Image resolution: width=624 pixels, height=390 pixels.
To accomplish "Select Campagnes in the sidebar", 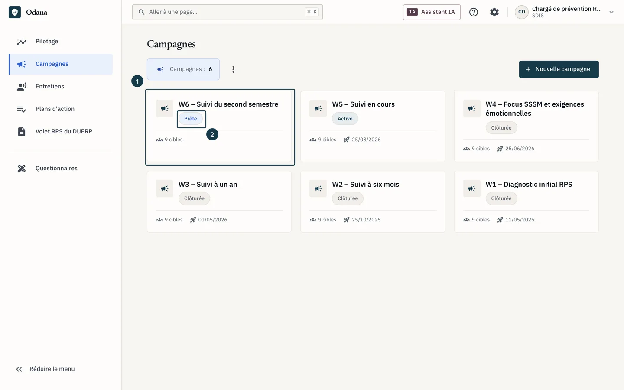I will point(61,64).
